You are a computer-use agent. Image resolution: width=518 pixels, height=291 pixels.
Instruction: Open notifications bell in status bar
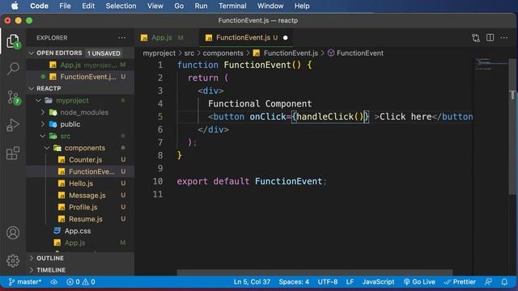click(x=504, y=282)
